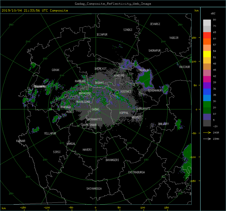Click the KOPPAL city label
226x211 pixels.
(x=124, y=113)
